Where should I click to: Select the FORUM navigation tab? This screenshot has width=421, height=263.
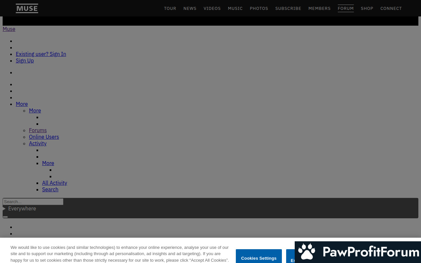point(346,9)
